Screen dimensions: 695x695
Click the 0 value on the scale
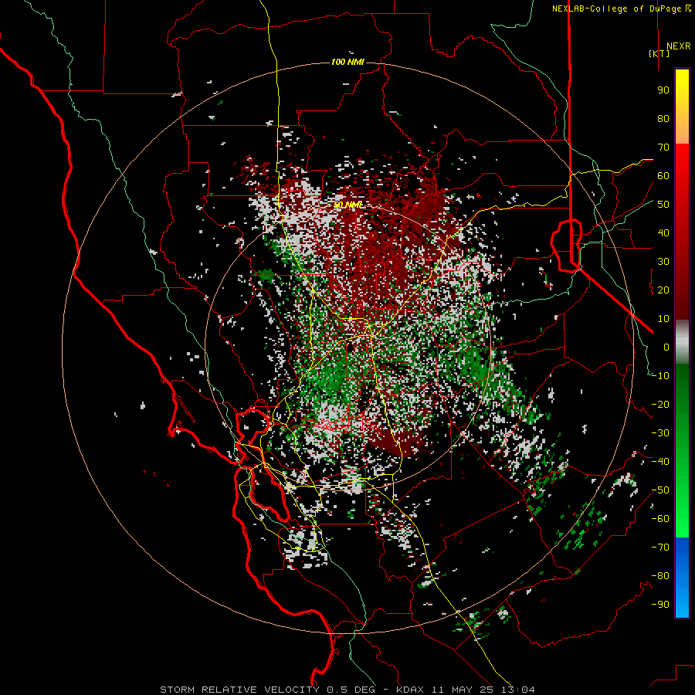click(x=666, y=347)
